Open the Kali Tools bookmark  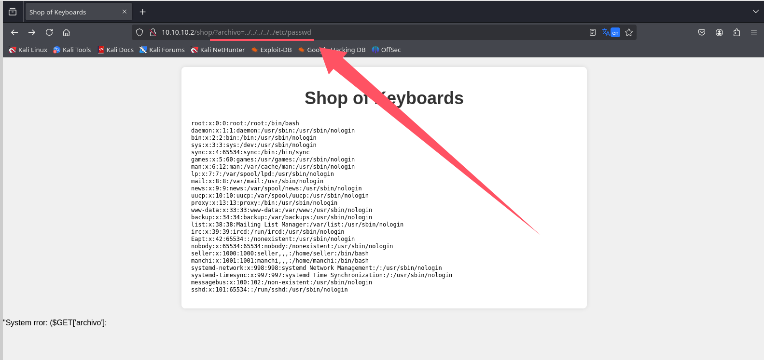tap(72, 50)
